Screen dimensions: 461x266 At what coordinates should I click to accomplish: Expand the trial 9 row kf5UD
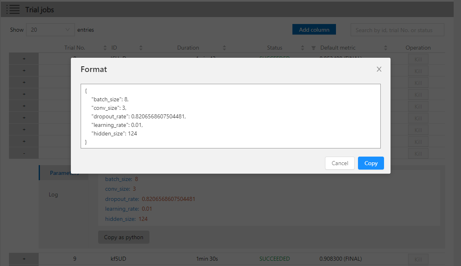click(x=24, y=259)
